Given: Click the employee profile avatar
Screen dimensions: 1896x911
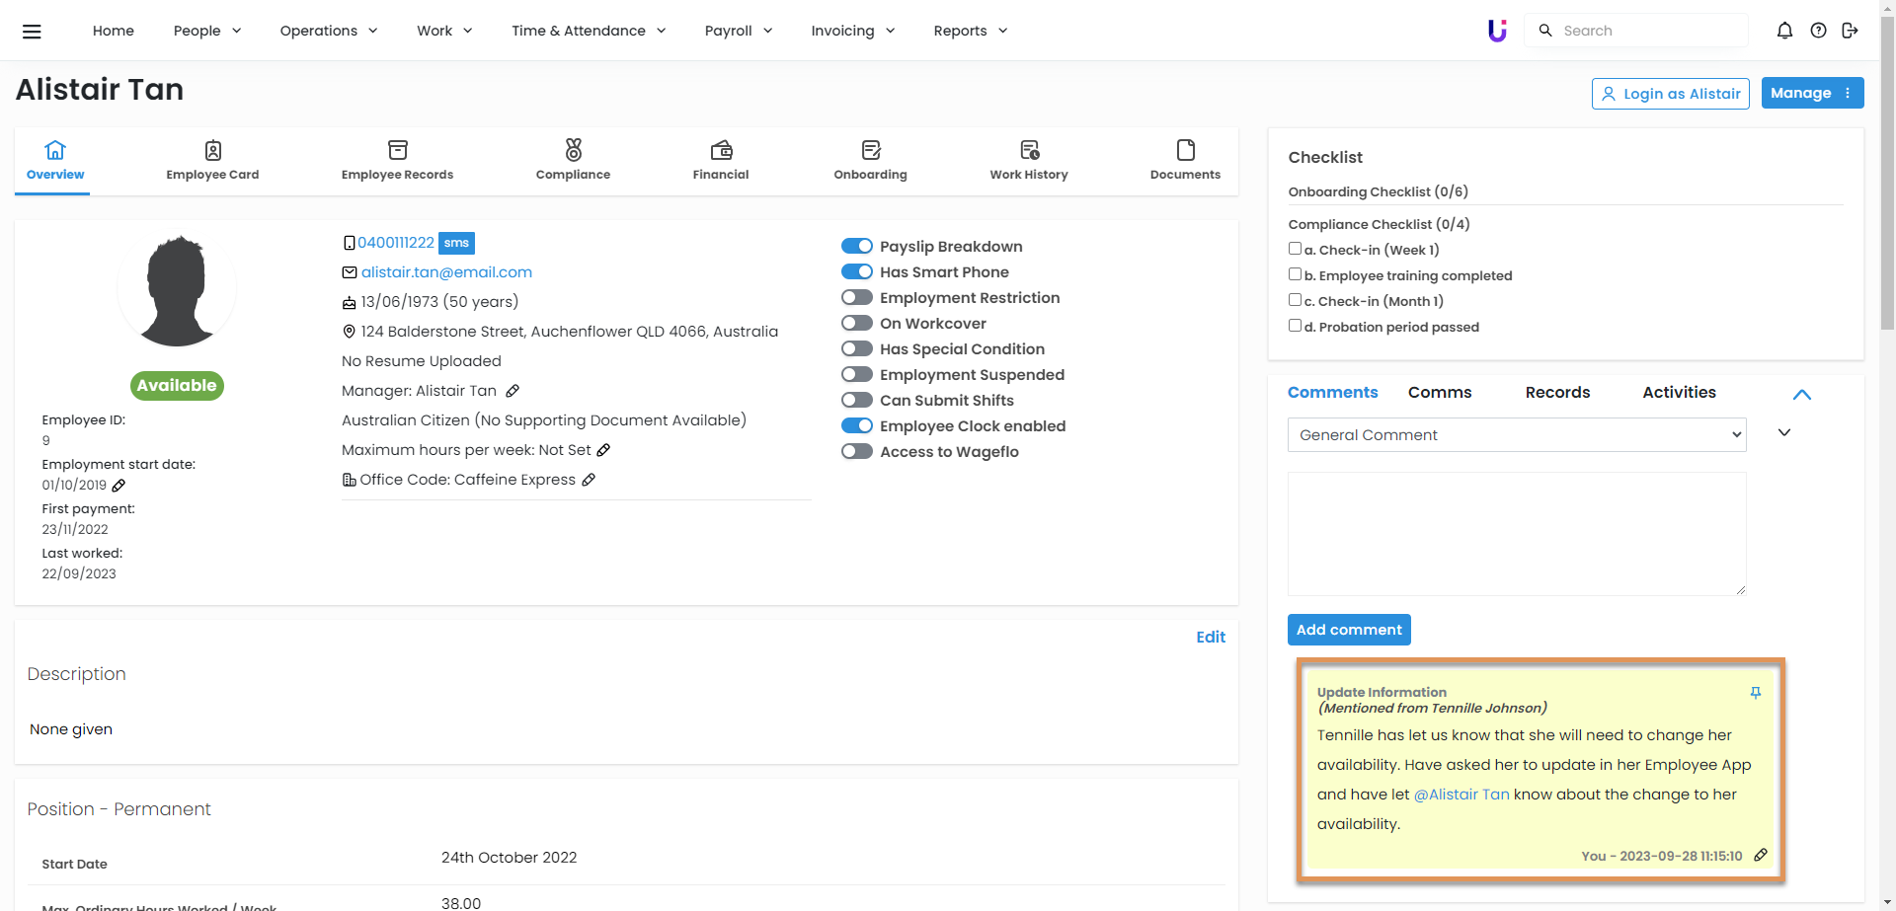Looking at the screenshot, I should (x=177, y=289).
